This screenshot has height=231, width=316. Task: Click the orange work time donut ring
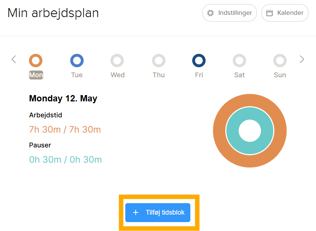click(x=250, y=101)
